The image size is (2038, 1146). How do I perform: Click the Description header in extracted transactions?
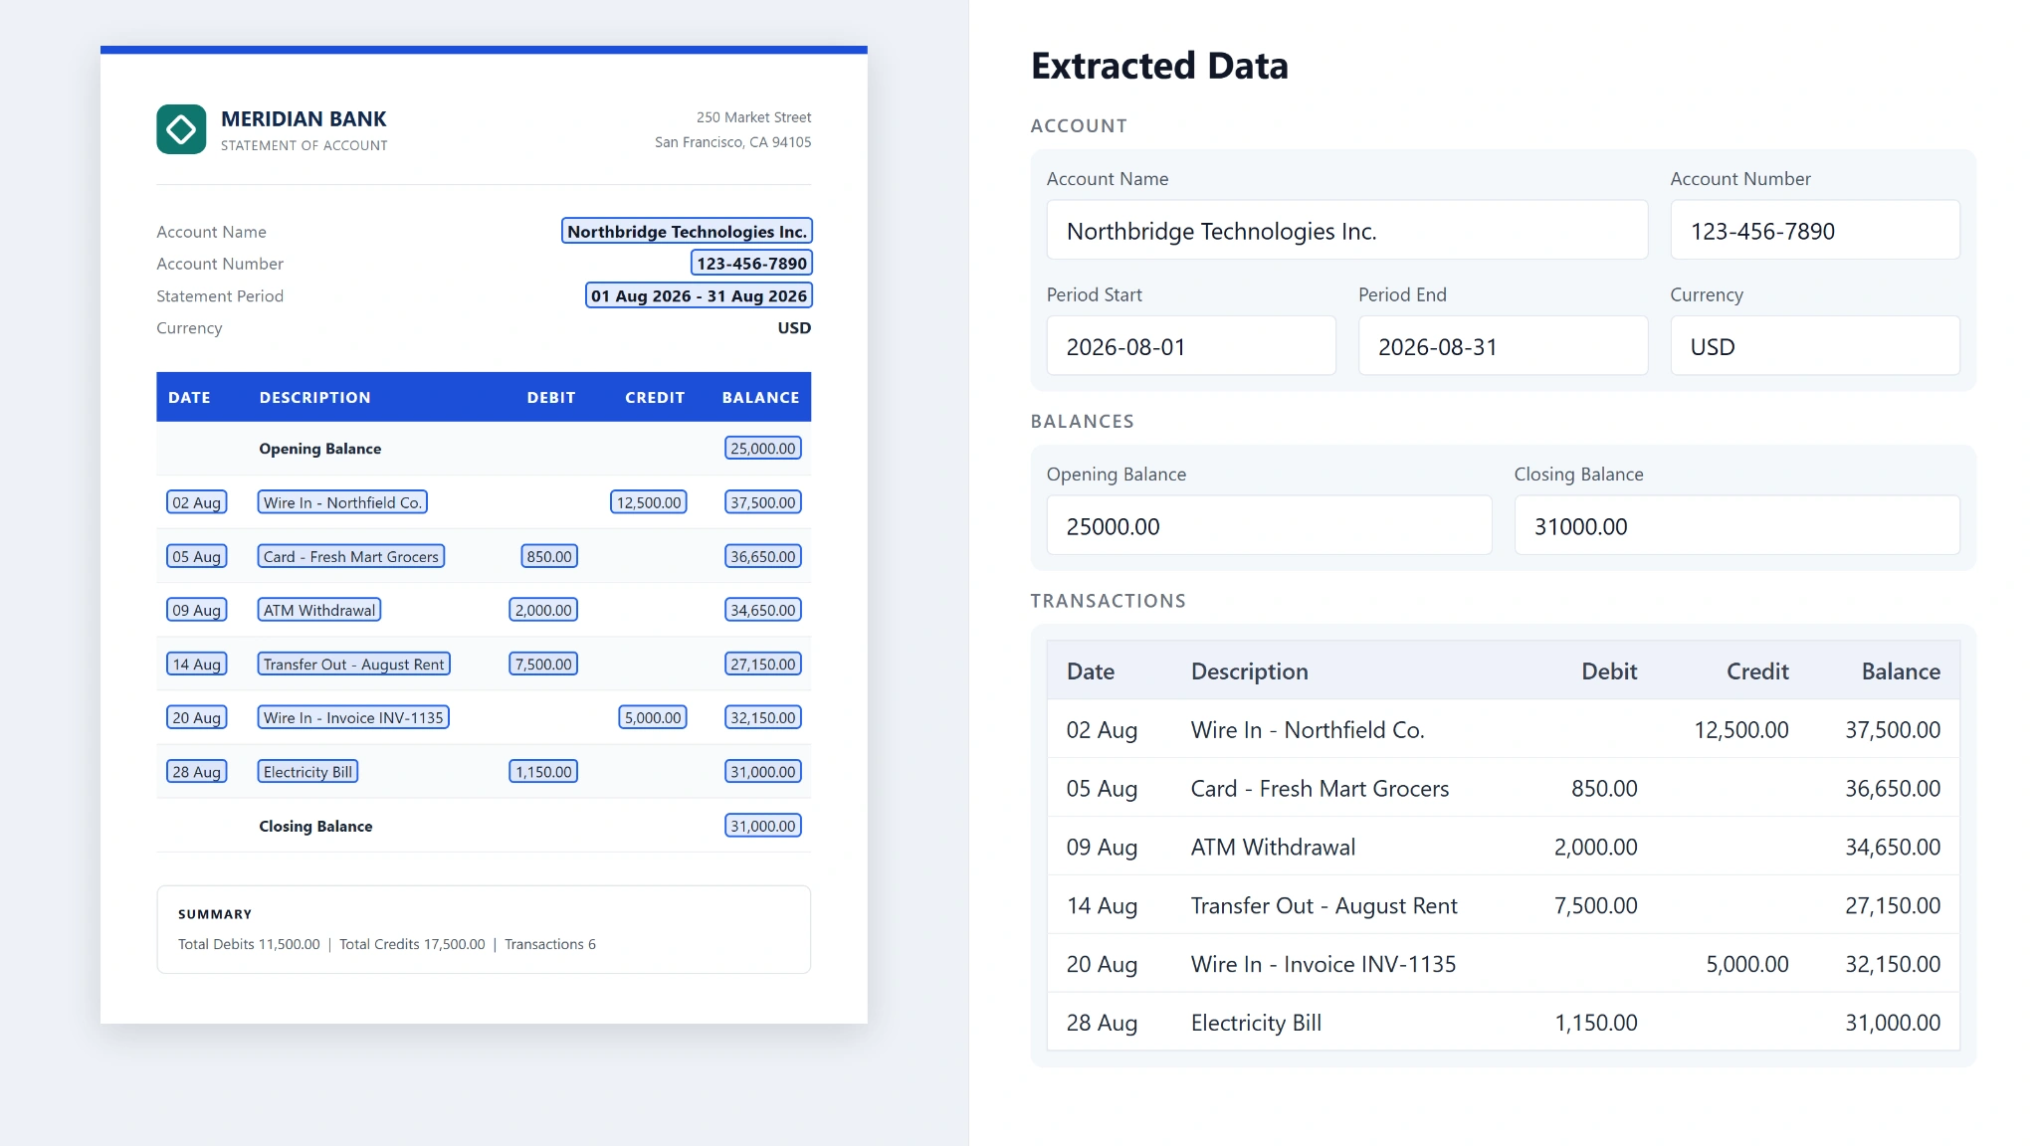(1249, 671)
